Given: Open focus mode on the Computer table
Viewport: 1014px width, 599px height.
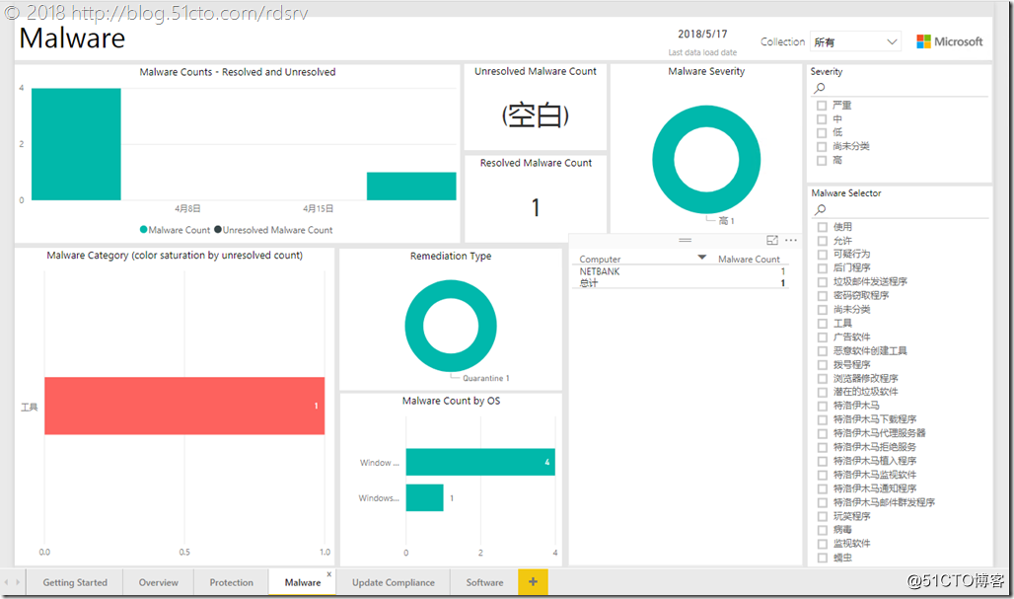Looking at the screenshot, I should click(x=772, y=240).
